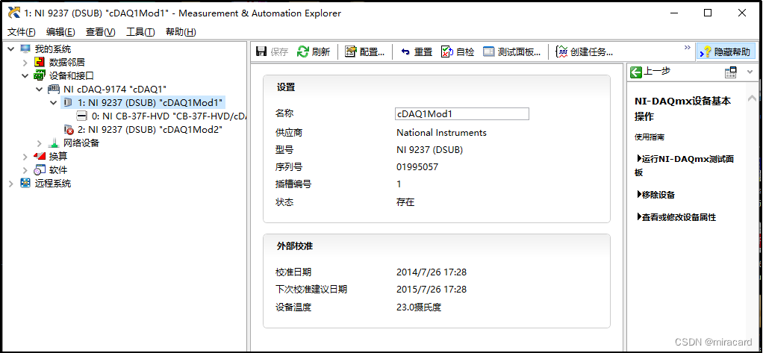Collapse the NI cDAQ-9174 node
Screen dimensions: 763x353
pyautogui.click(x=40, y=90)
